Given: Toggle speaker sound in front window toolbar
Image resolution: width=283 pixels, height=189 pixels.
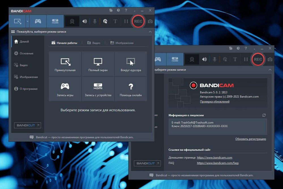Looking at the screenshot, I should click(84, 21).
